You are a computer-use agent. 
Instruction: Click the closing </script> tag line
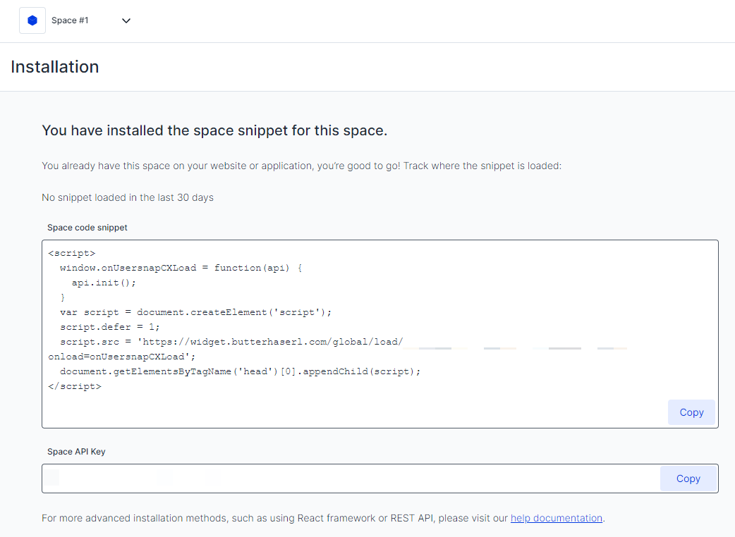(75, 386)
